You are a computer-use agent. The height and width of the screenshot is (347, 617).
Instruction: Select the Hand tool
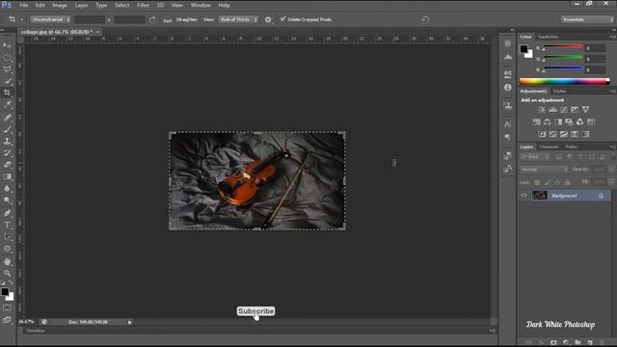[7, 261]
